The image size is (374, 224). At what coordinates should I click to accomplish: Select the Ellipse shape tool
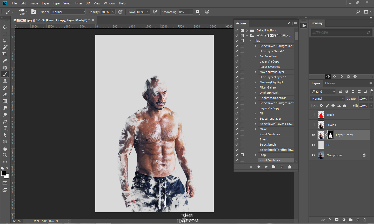pos(5,142)
